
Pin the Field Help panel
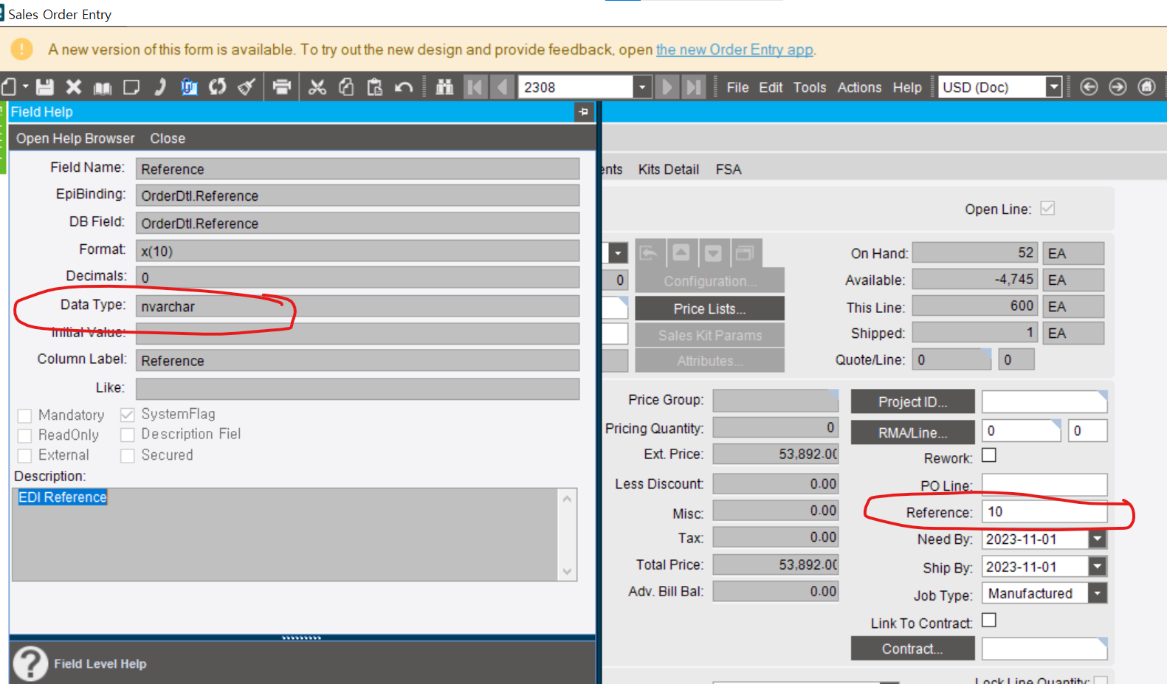pyautogui.click(x=584, y=112)
